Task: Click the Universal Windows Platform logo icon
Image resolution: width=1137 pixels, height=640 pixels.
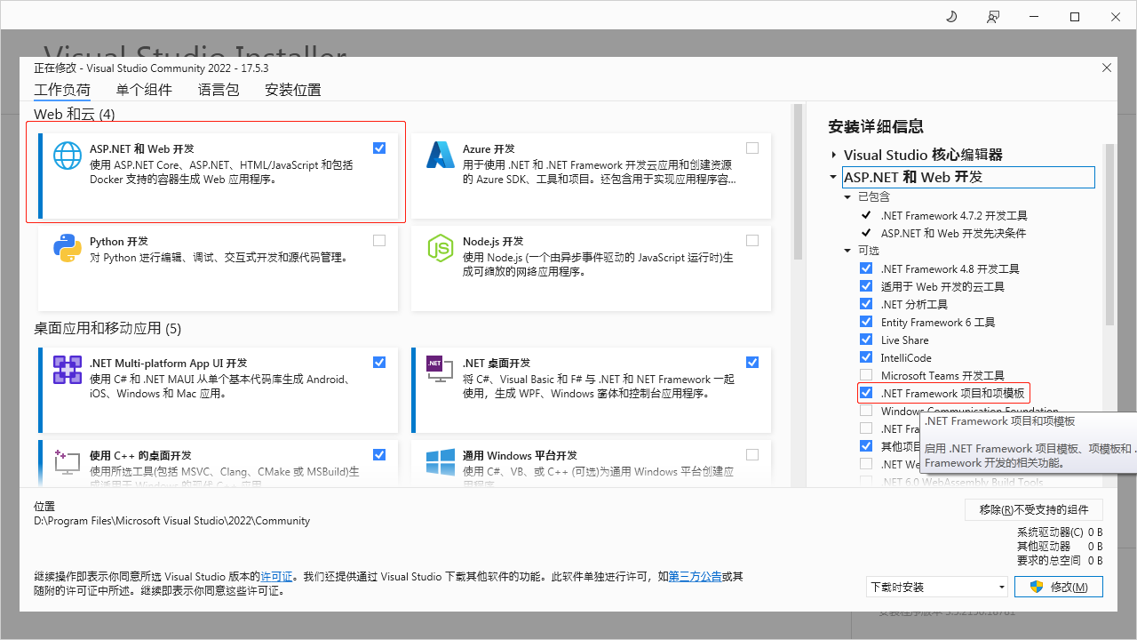Action: 441,461
